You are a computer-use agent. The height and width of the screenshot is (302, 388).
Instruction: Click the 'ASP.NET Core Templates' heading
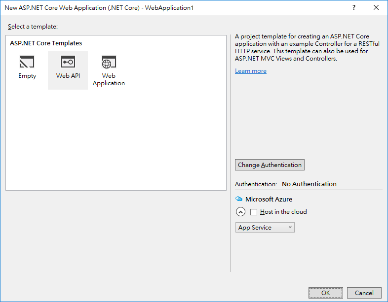pyautogui.click(x=46, y=43)
